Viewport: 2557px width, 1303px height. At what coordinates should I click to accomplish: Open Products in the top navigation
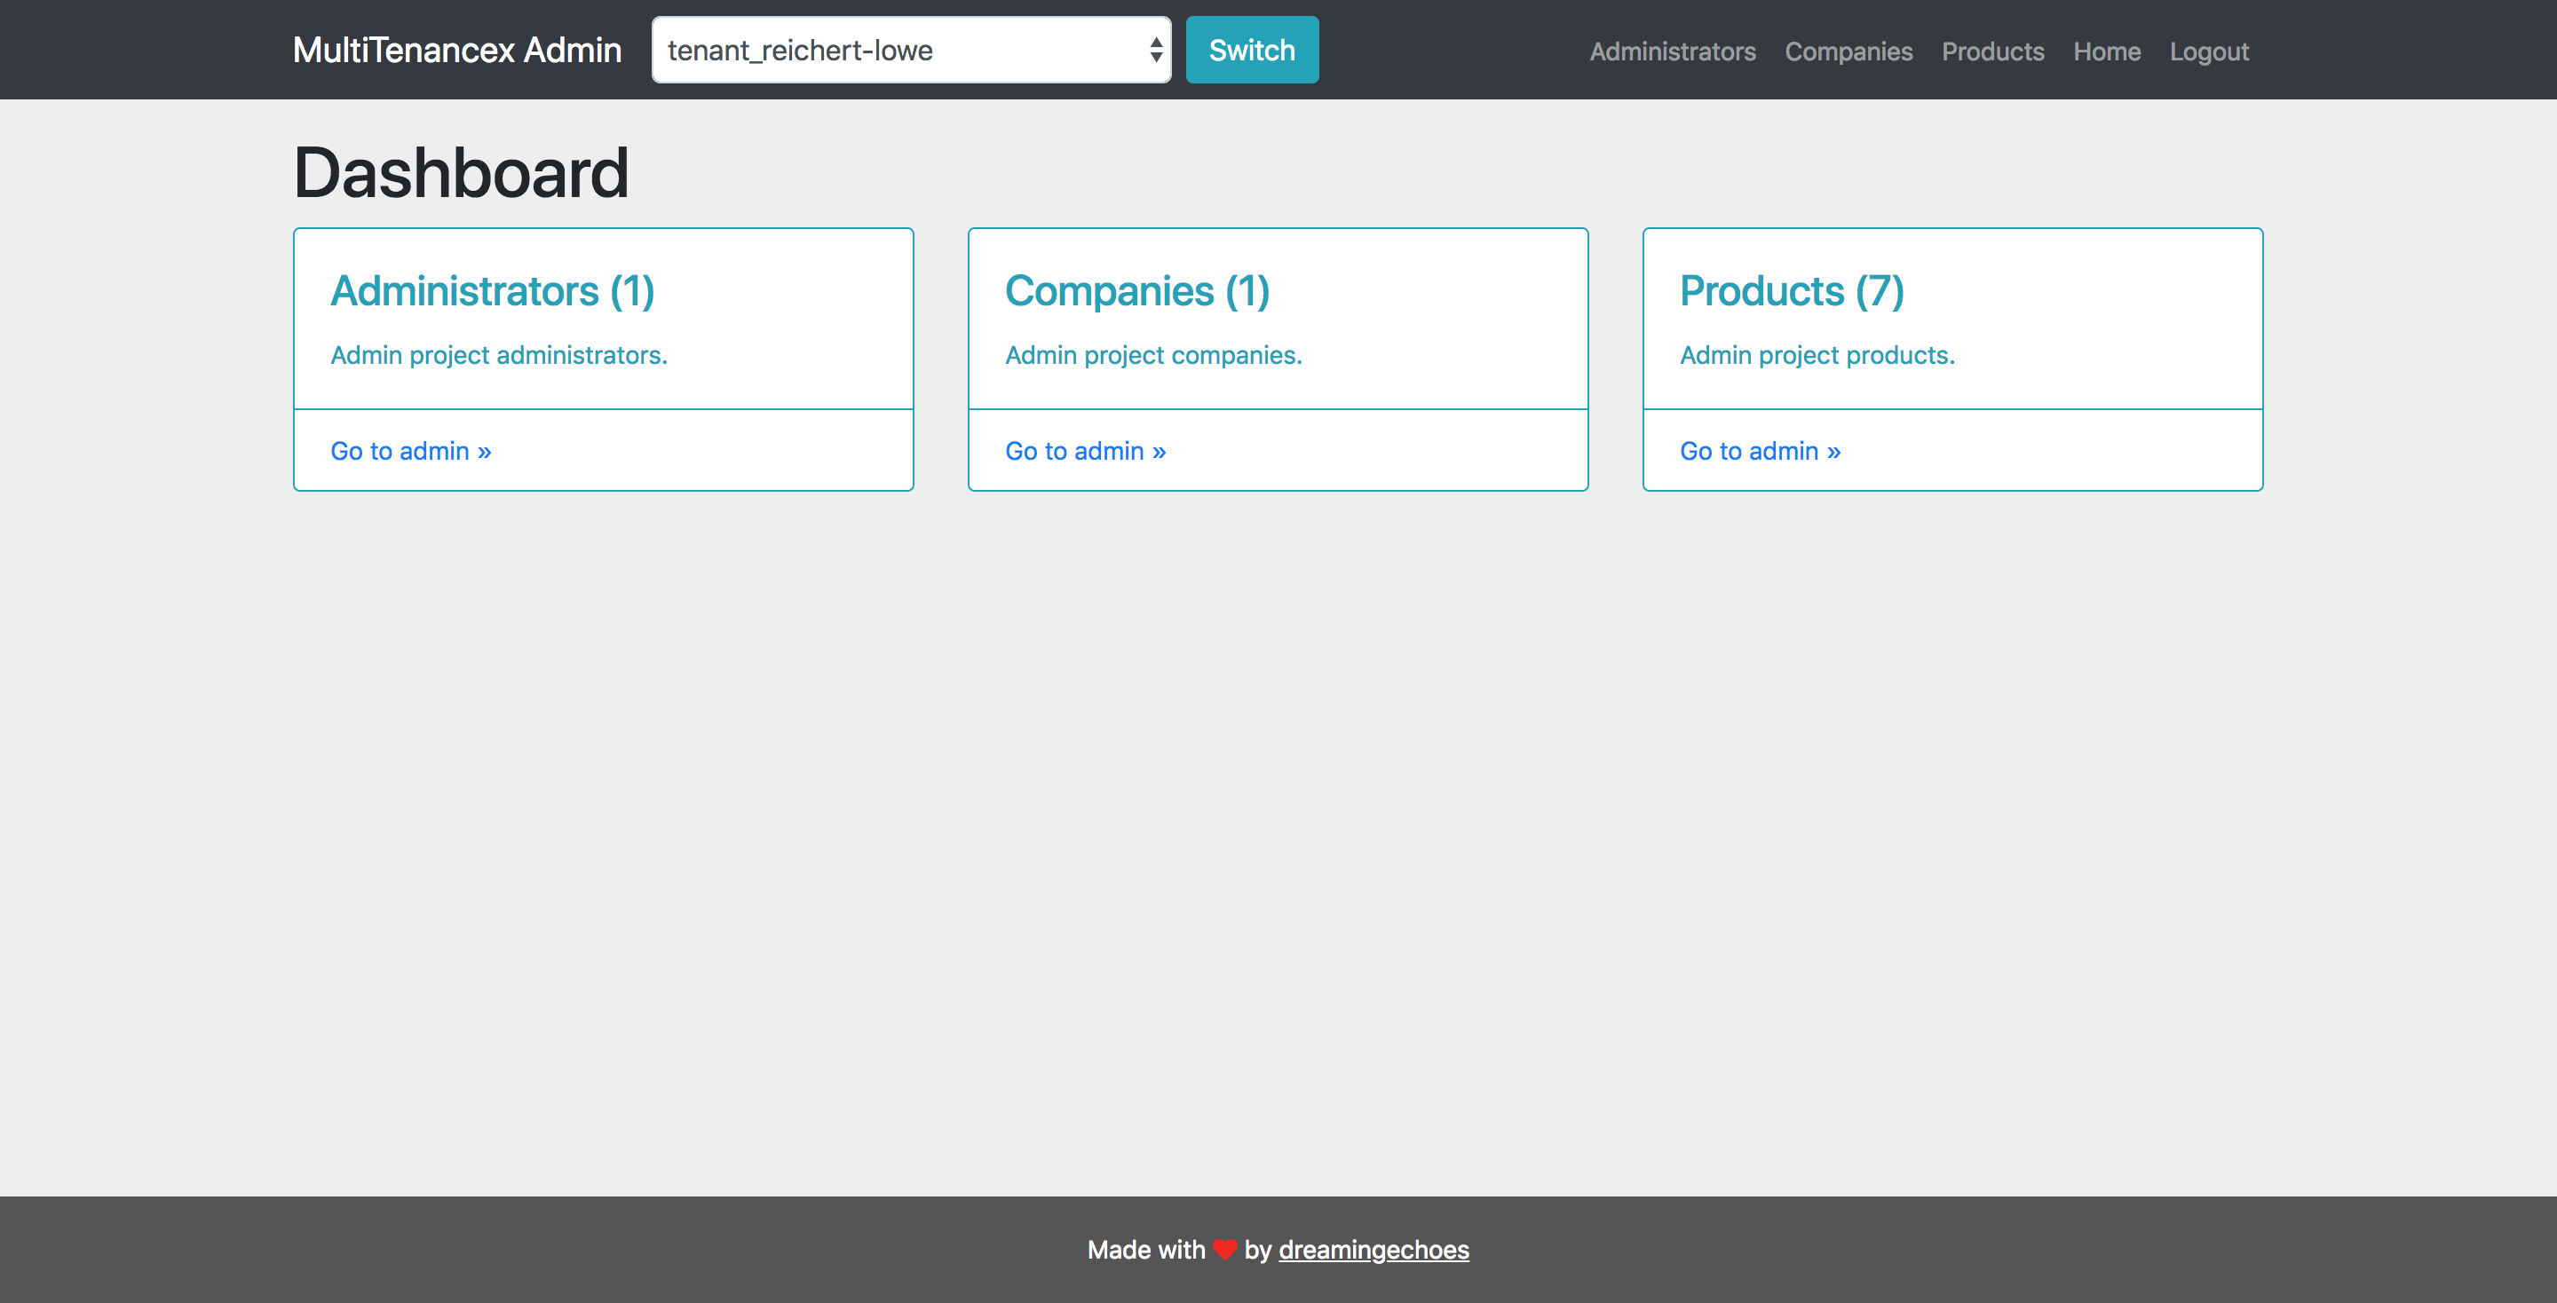[1992, 51]
